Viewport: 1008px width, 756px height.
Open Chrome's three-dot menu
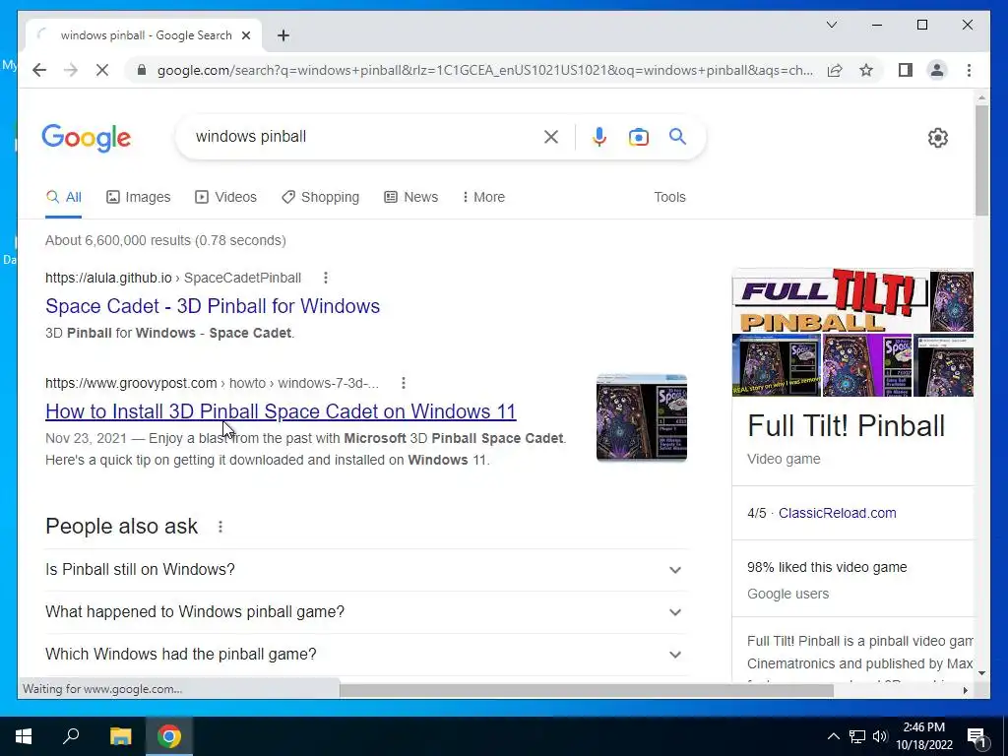pos(969,70)
